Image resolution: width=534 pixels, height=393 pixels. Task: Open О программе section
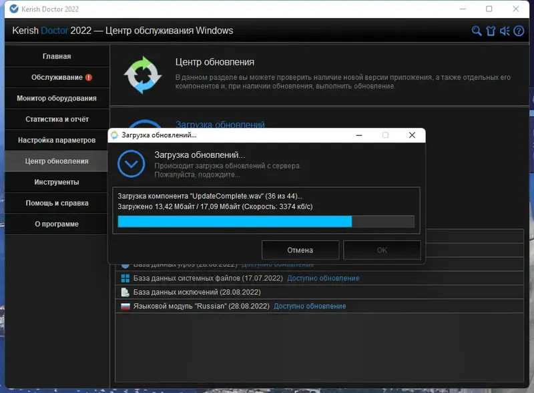[x=57, y=224]
